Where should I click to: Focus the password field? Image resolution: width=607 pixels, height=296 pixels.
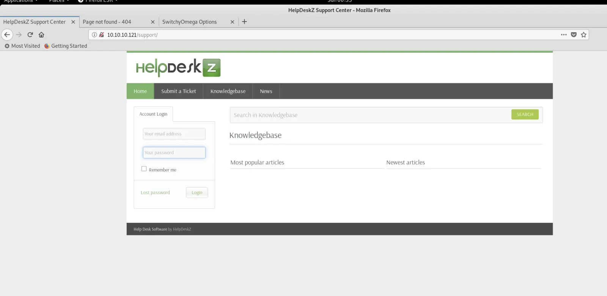[174, 152]
